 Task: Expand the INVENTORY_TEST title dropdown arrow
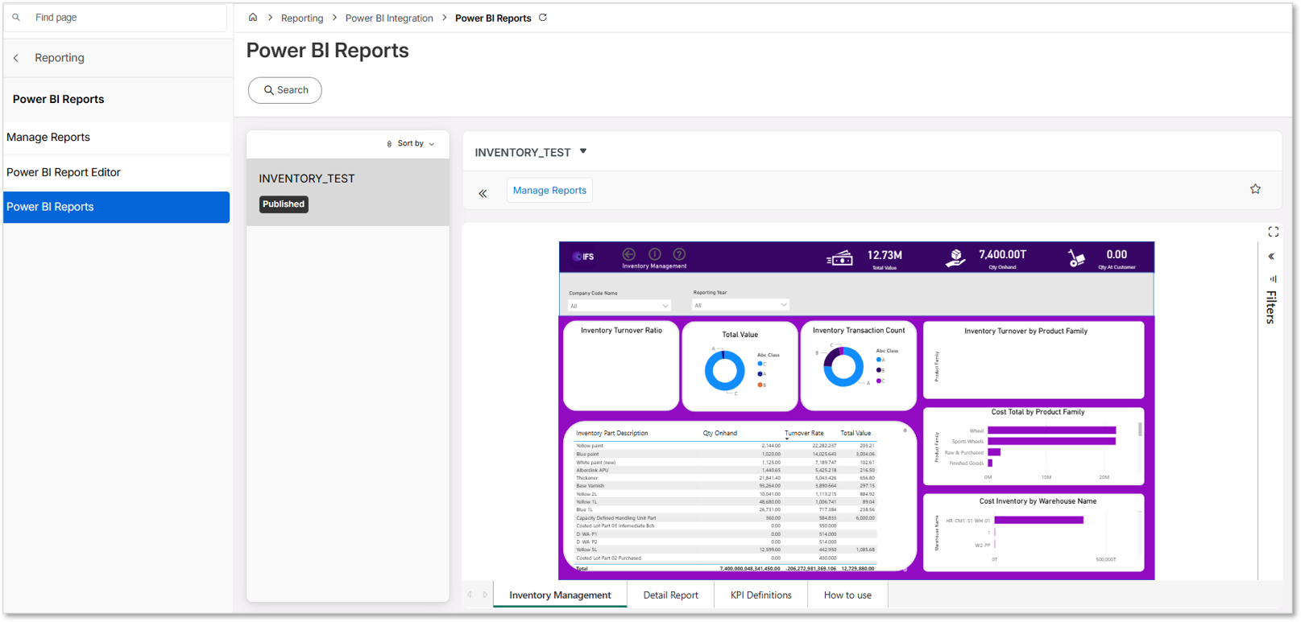(583, 151)
